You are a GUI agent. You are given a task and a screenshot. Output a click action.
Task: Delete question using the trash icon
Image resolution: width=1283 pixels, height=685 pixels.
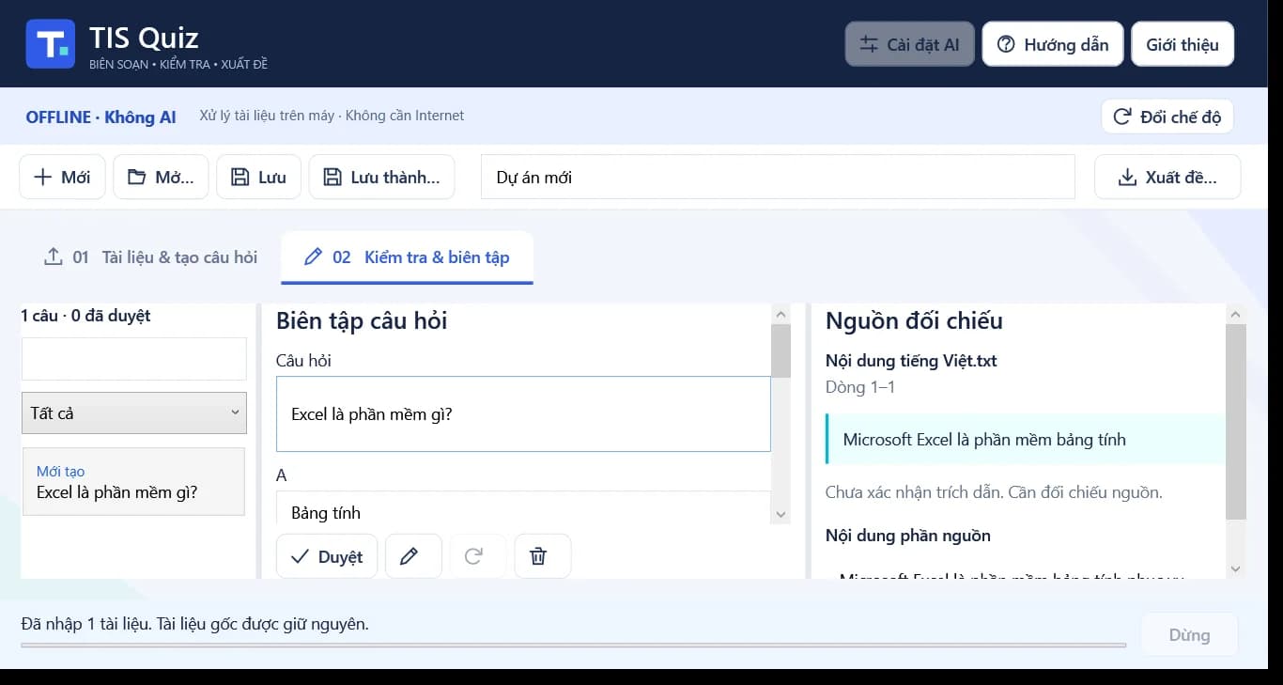coord(543,556)
